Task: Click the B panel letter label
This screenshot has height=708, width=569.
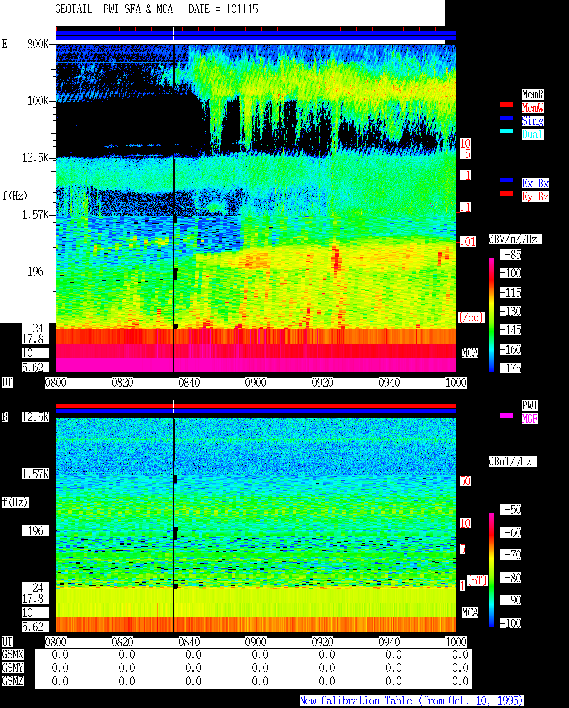Action: point(4,417)
